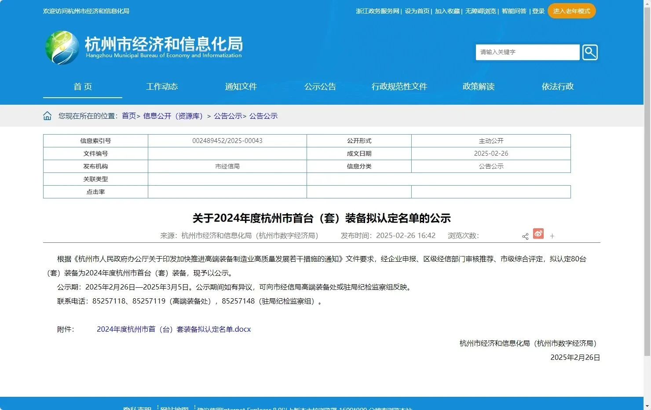Navigate to 政策解读 section
The height and width of the screenshot is (410, 651).
(x=479, y=87)
